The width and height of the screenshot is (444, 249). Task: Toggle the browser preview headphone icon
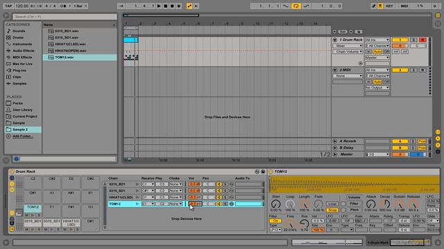(x=17, y=159)
